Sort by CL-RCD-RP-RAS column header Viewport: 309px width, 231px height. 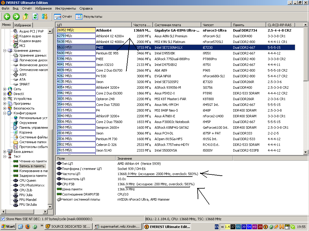[281, 25]
